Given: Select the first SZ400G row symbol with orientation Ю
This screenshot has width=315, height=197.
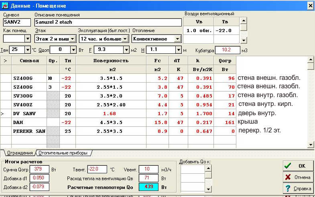Looking at the screenshot, I should tap(29, 78).
